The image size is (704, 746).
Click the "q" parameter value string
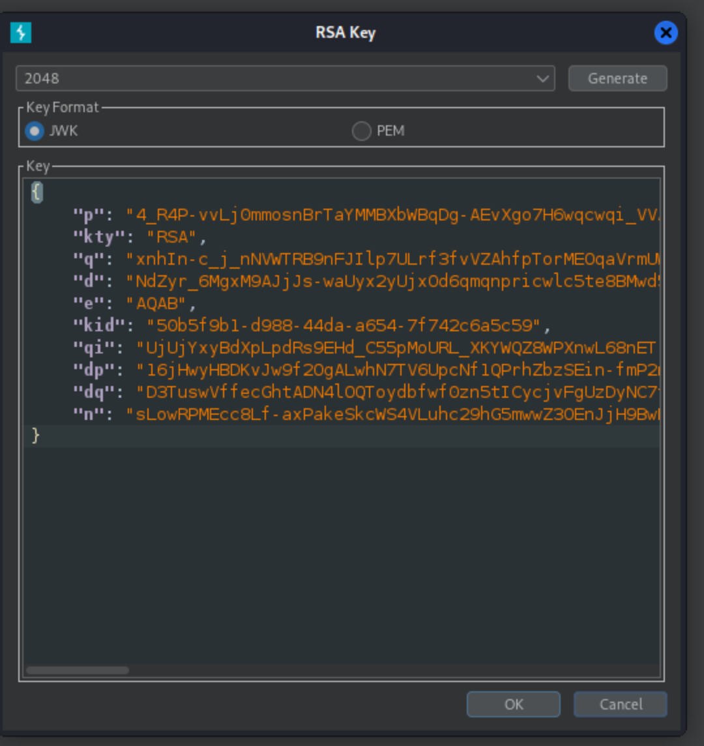pos(391,259)
